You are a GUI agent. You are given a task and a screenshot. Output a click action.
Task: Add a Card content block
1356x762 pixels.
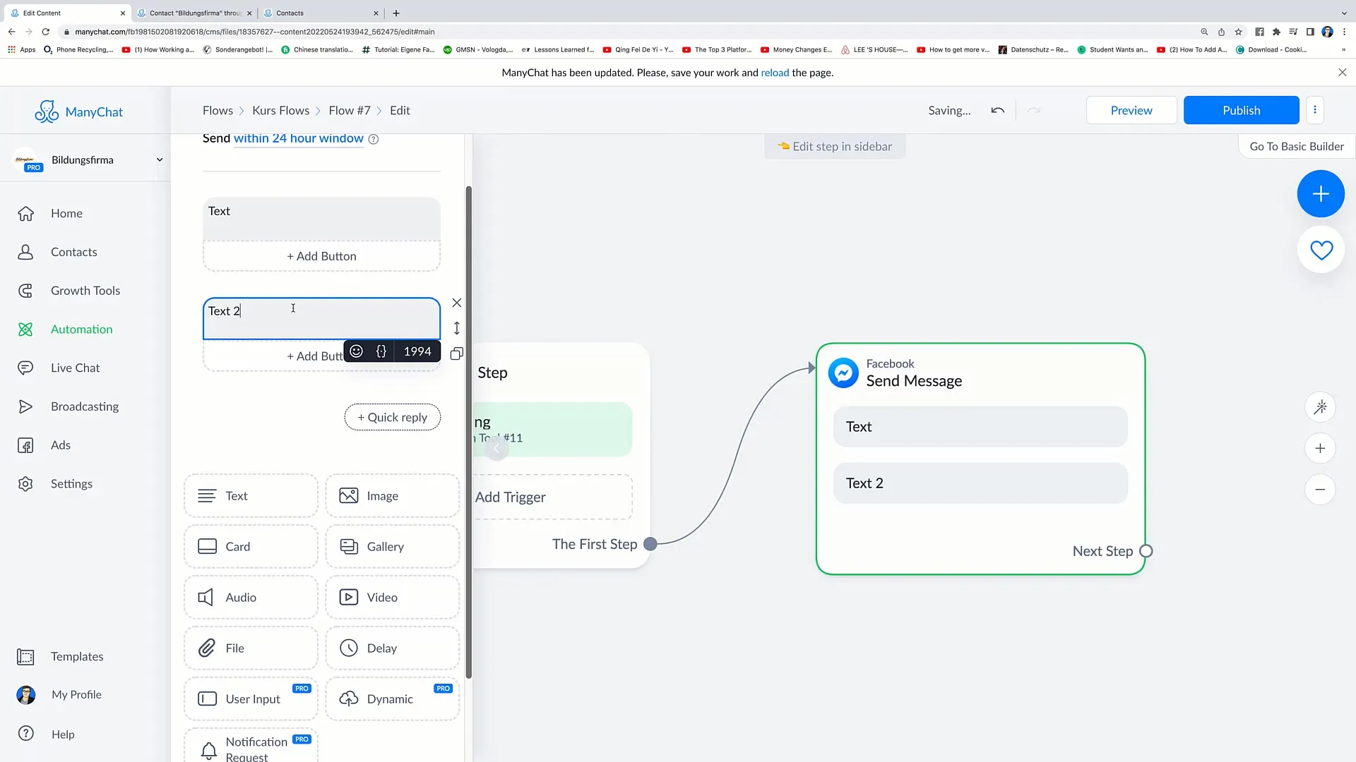(251, 547)
